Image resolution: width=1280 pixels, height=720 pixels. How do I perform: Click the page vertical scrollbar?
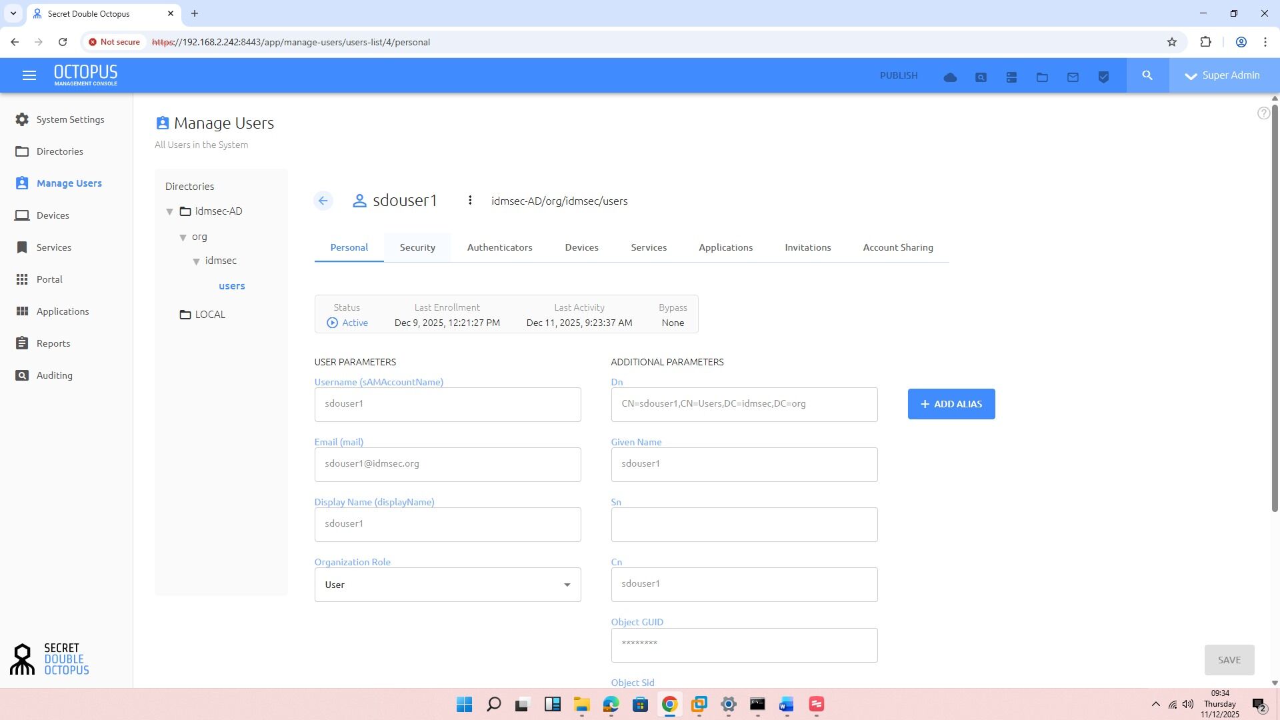pyautogui.click(x=1275, y=307)
